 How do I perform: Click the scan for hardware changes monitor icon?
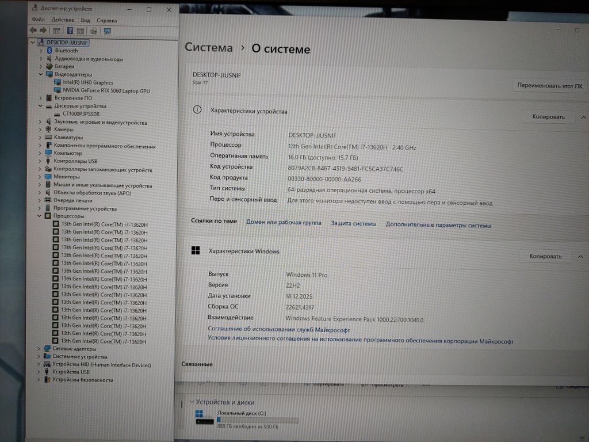click(x=107, y=31)
